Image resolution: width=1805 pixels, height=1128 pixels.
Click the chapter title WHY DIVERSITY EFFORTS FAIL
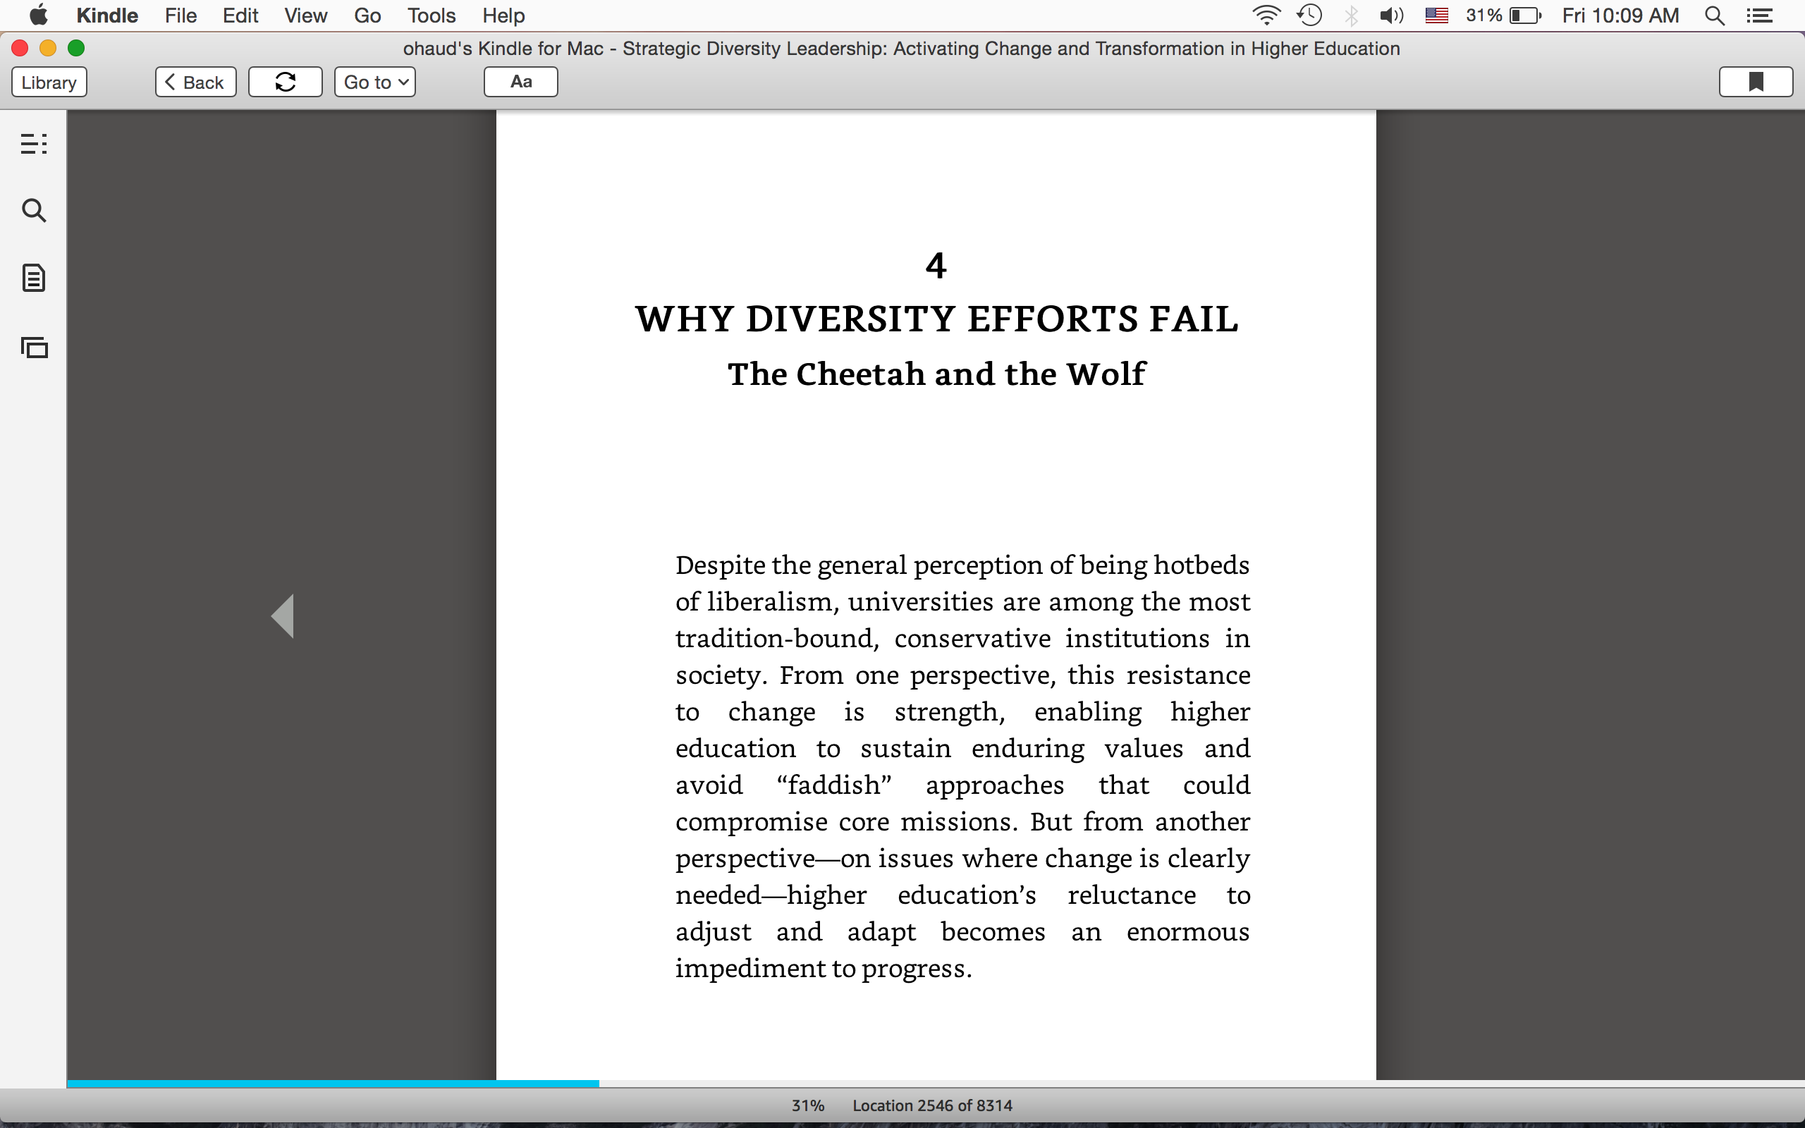[937, 319]
